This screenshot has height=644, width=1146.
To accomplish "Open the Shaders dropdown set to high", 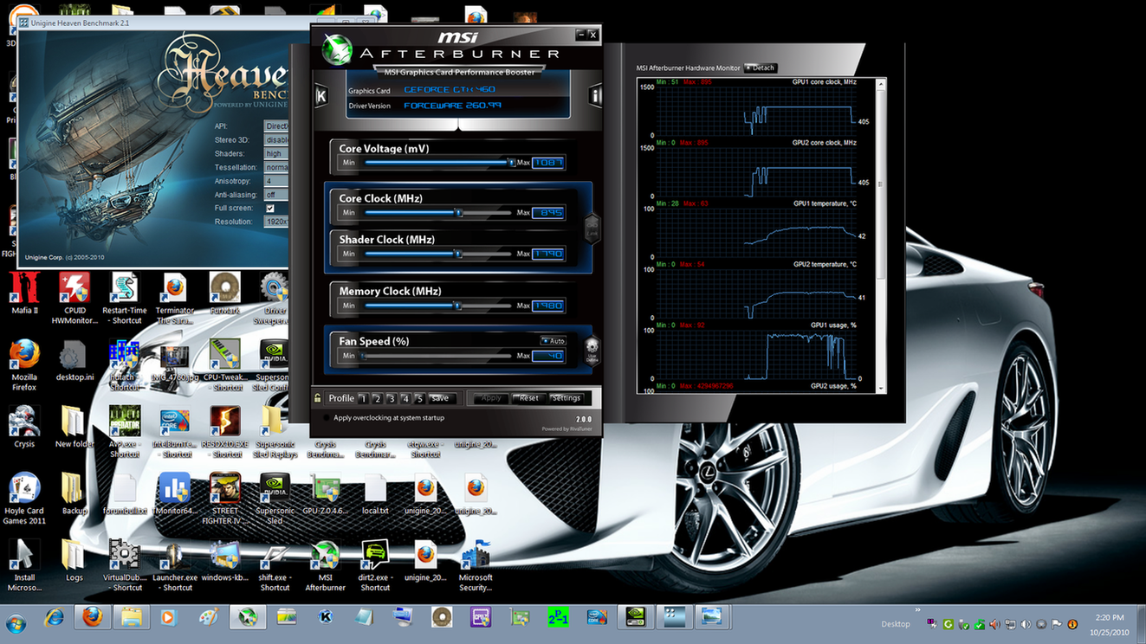I will [x=276, y=154].
